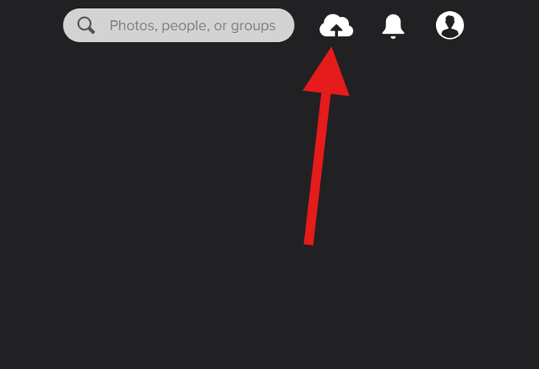
Task: Open your profile options from the avatar
Action: (x=450, y=25)
